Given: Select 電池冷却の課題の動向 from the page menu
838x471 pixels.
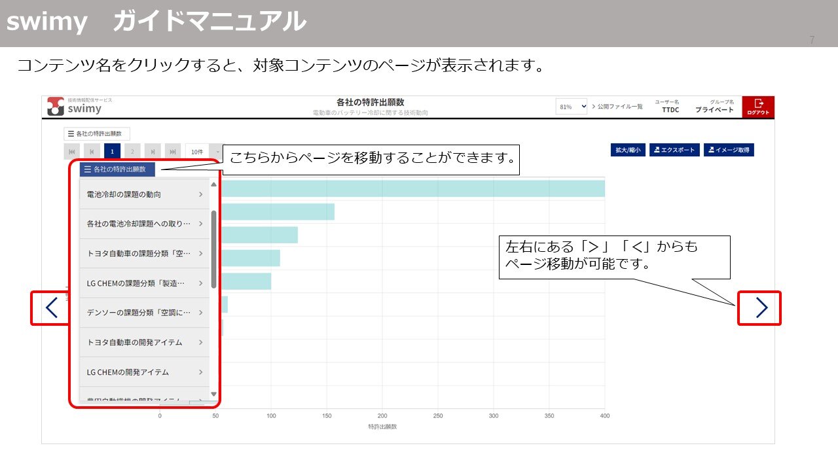Looking at the screenshot, I should 144,194.
